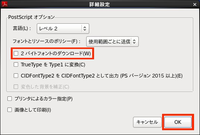Click the PostScript オプション group label
The width and height of the screenshot is (200, 135).
[x=31, y=17]
